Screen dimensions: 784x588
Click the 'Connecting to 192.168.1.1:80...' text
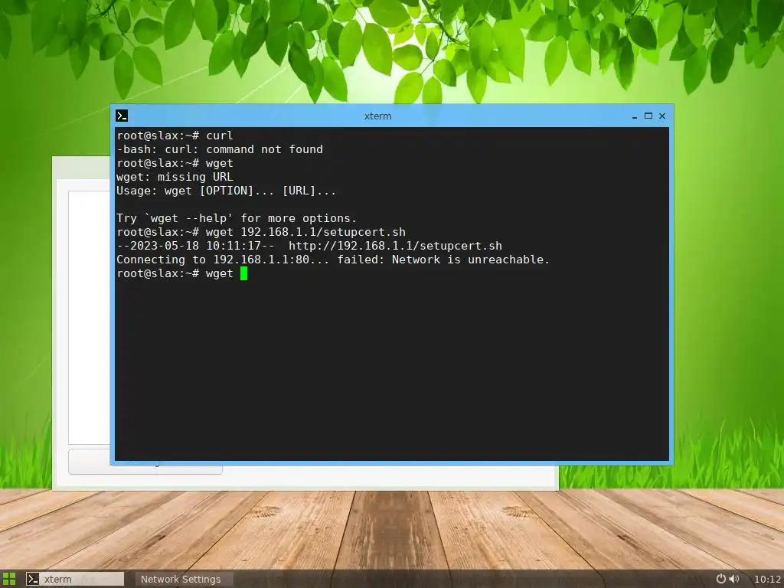pyautogui.click(x=223, y=260)
